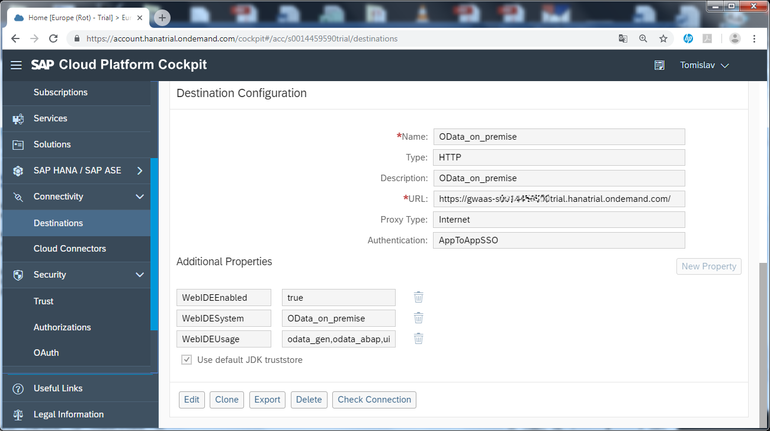Bookmark this page using star icon

point(663,38)
